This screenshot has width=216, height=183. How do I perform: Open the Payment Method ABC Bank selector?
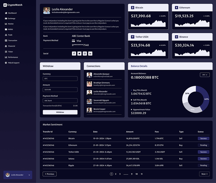[60, 101]
